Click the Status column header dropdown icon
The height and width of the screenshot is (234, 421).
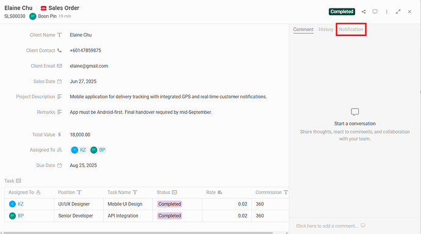[175, 192]
